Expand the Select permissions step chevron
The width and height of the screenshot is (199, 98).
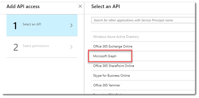(x=71, y=47)
